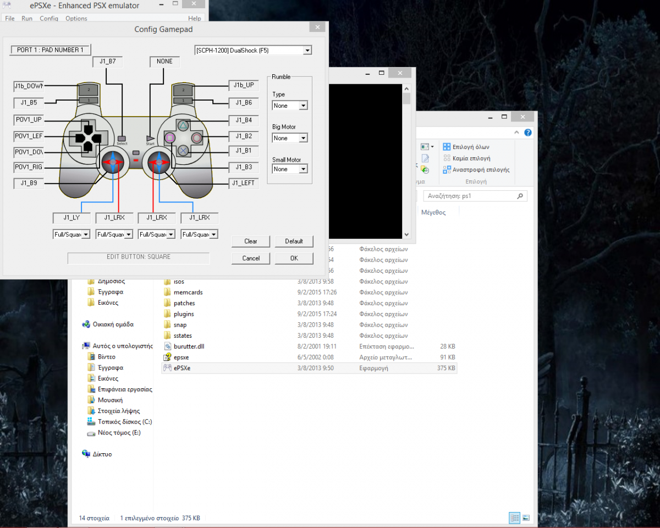This screenshot has height=528, width=660.
Task: Select the plugins folder row
Action: (x=309, y=314)
